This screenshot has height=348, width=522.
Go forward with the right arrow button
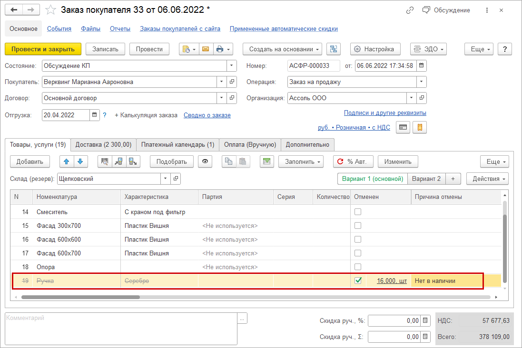31,10
